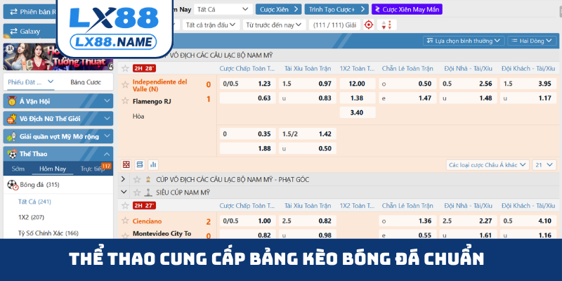Click the (111 / 111) Giải selector
The width and height of the screenshot is (562, 281).
coord(335,25)
